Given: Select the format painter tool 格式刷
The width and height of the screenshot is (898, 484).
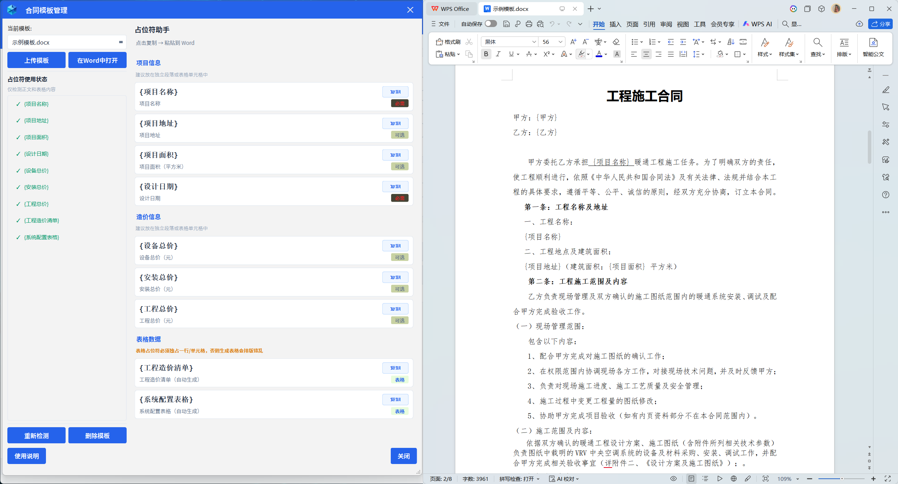Looking at the screenshot, I should (x=447, y=41).
